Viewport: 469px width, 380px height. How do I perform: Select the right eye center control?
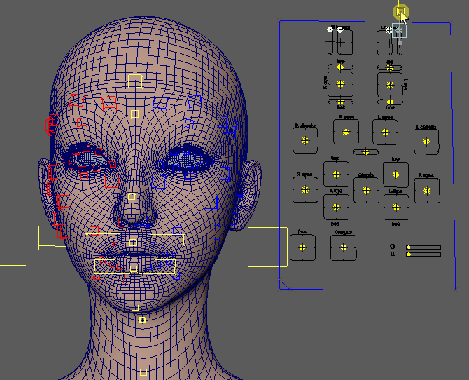pos(341,84)
